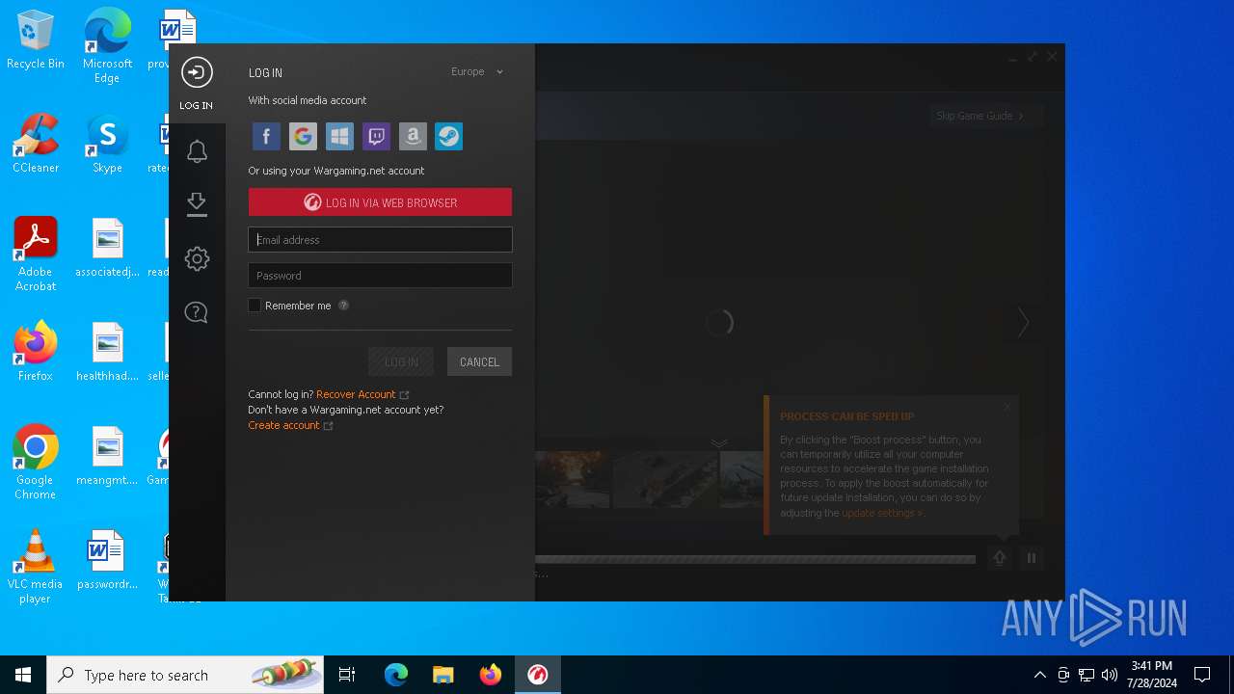Open Task View on taskbar
Screen dimensions: 1234x694
click(x=347, y=675)
